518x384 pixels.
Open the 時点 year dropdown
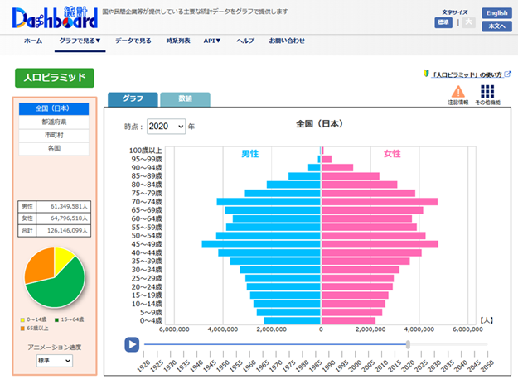165,127
